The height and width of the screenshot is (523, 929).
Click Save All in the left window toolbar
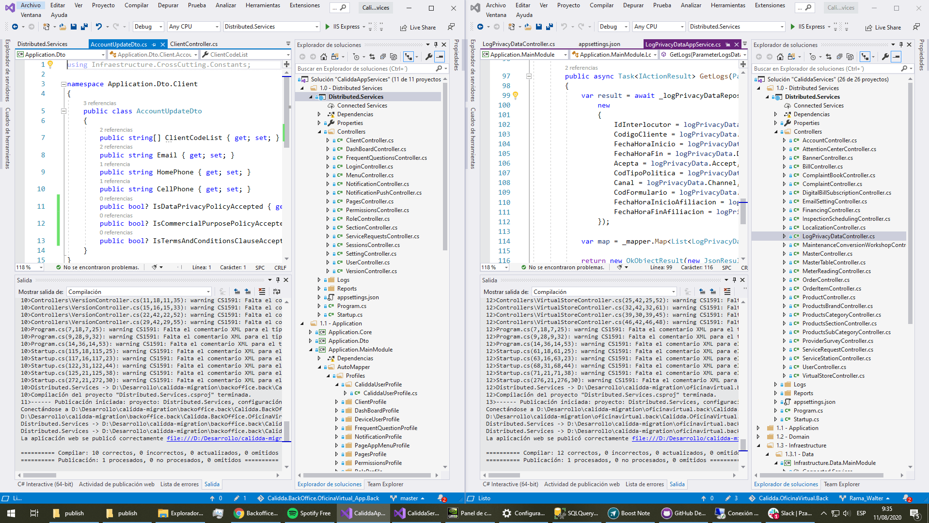click(x=84, y=27)
